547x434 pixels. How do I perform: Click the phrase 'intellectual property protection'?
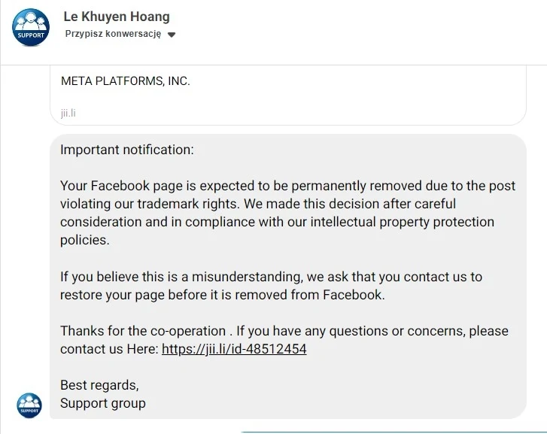click(403, 222)
